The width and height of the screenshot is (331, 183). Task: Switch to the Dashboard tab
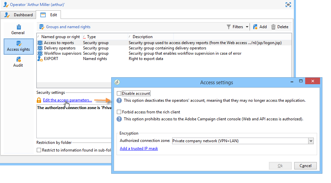[x=19, y=15]
